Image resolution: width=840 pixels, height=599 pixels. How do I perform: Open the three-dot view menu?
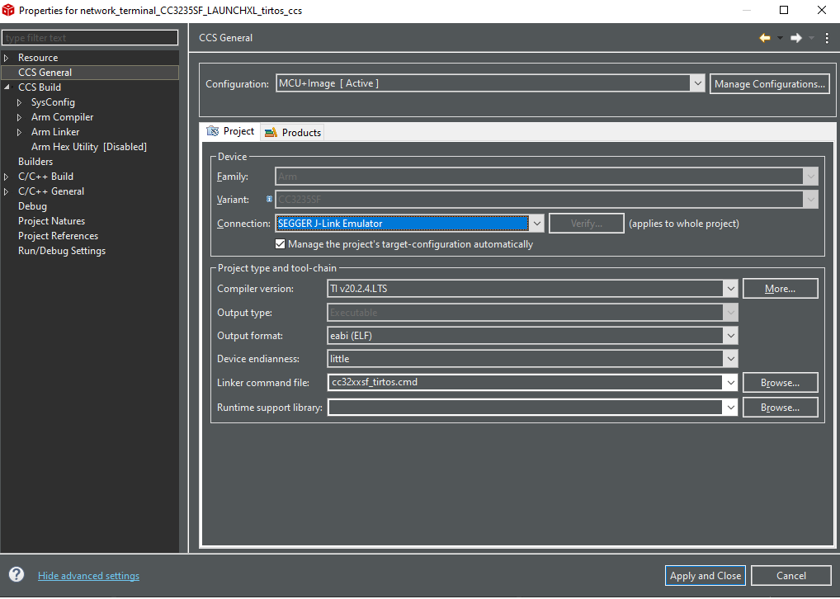point(827,37)
